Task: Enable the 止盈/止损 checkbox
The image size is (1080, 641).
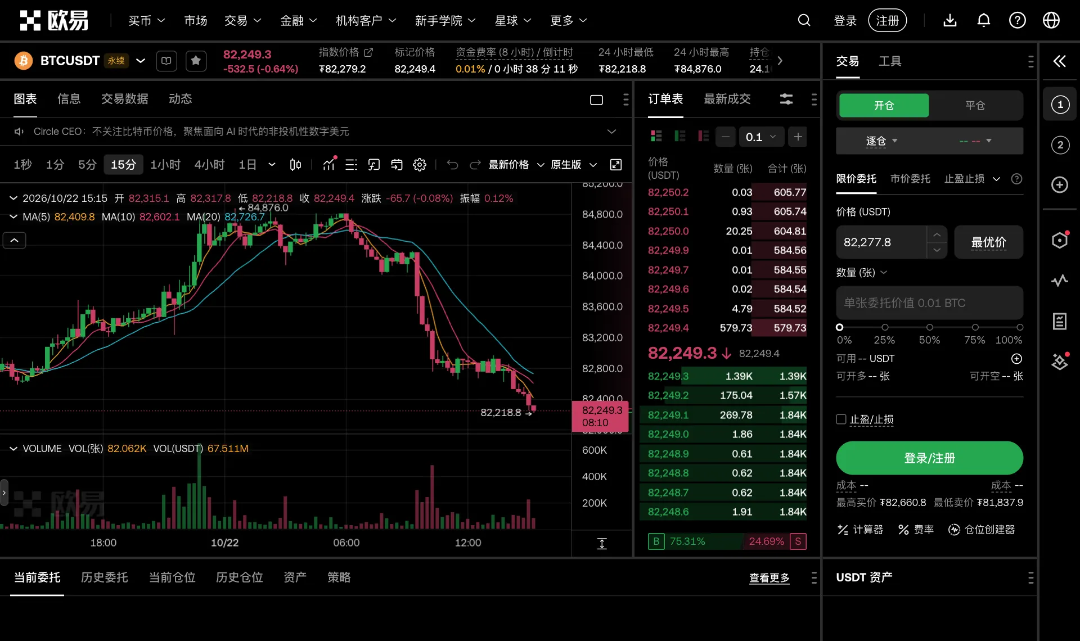Action: click(841, 419)
